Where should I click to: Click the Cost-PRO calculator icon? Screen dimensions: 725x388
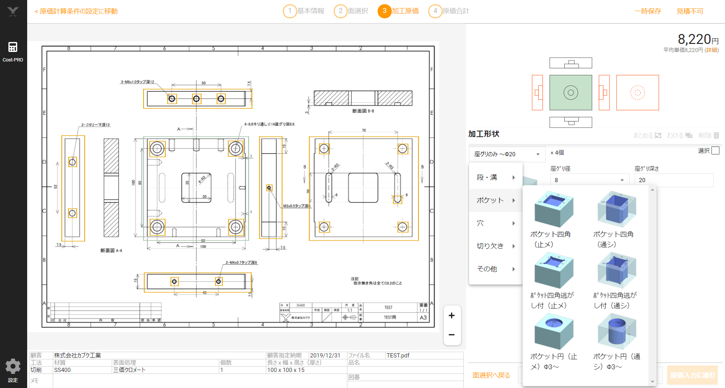click(x=13, y=48)
